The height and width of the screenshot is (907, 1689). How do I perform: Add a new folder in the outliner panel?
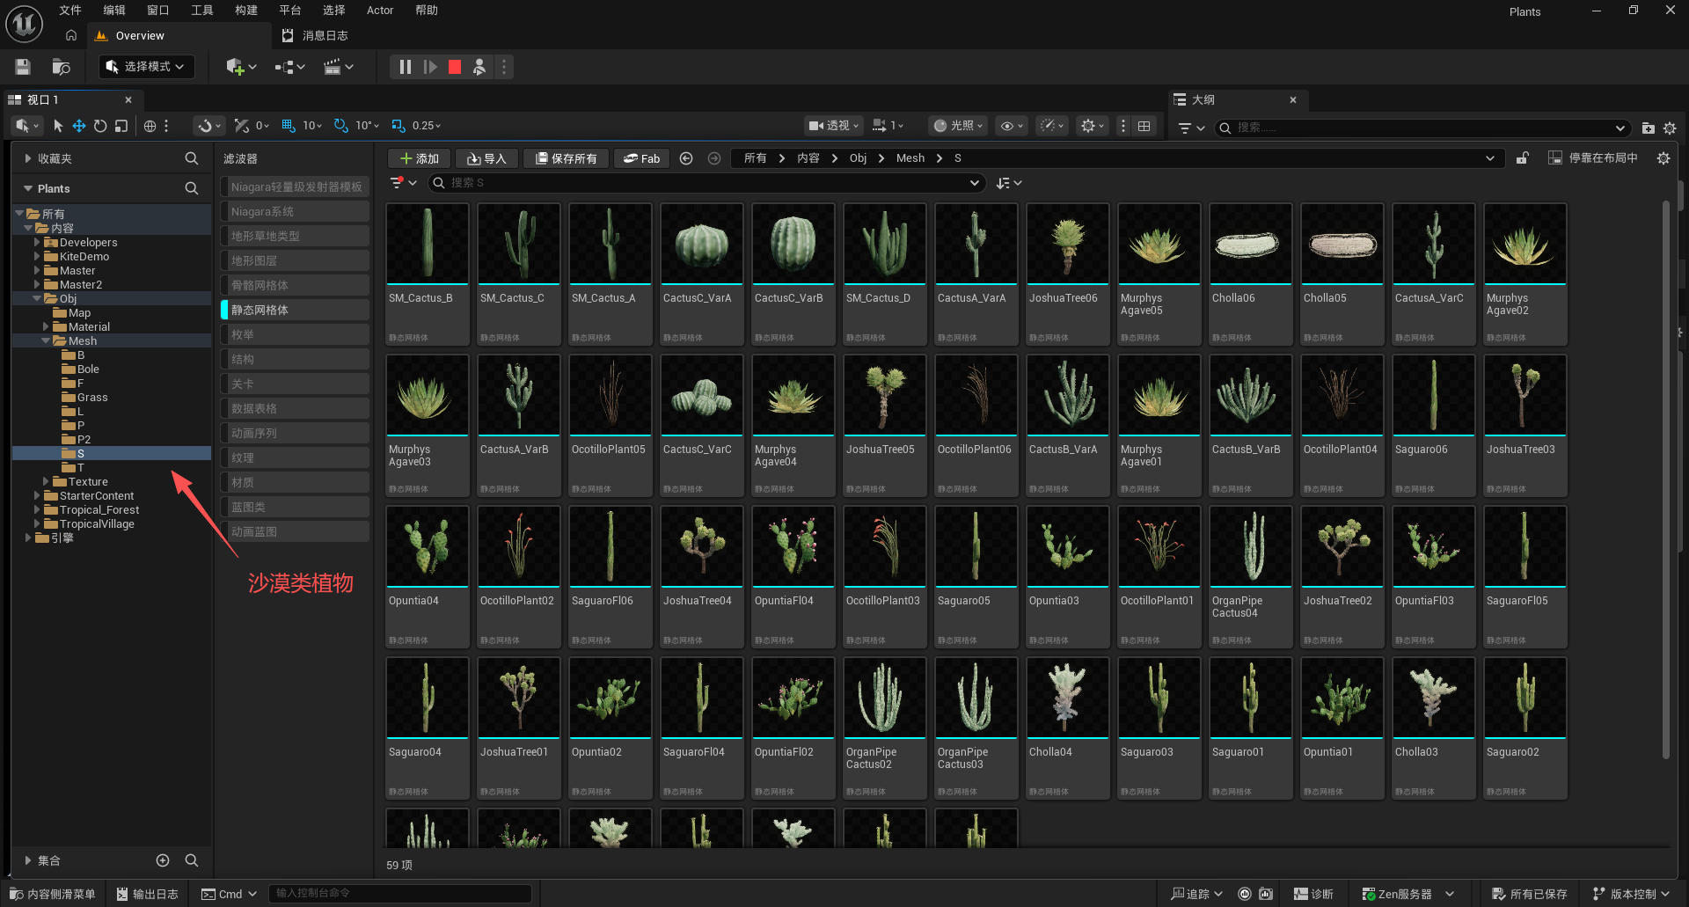pos(1648,128)
